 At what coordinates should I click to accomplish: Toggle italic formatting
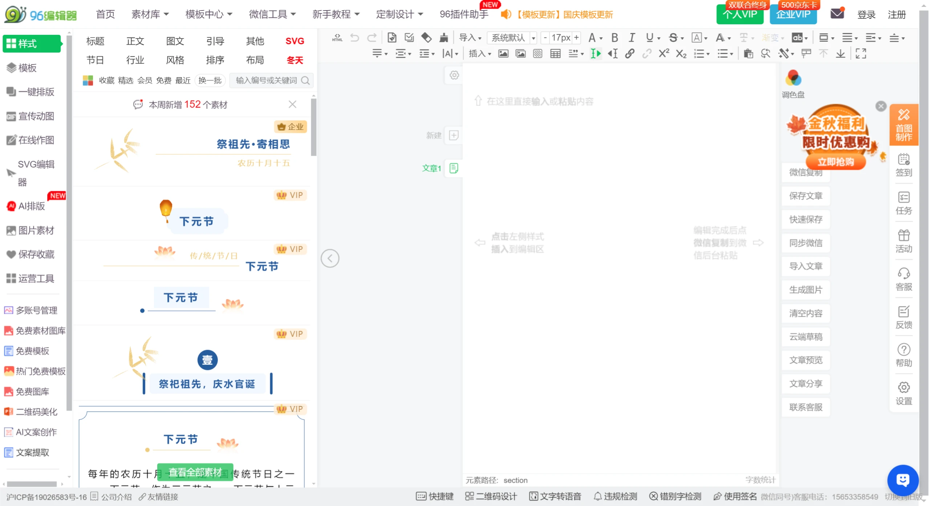tap(632, 37)
